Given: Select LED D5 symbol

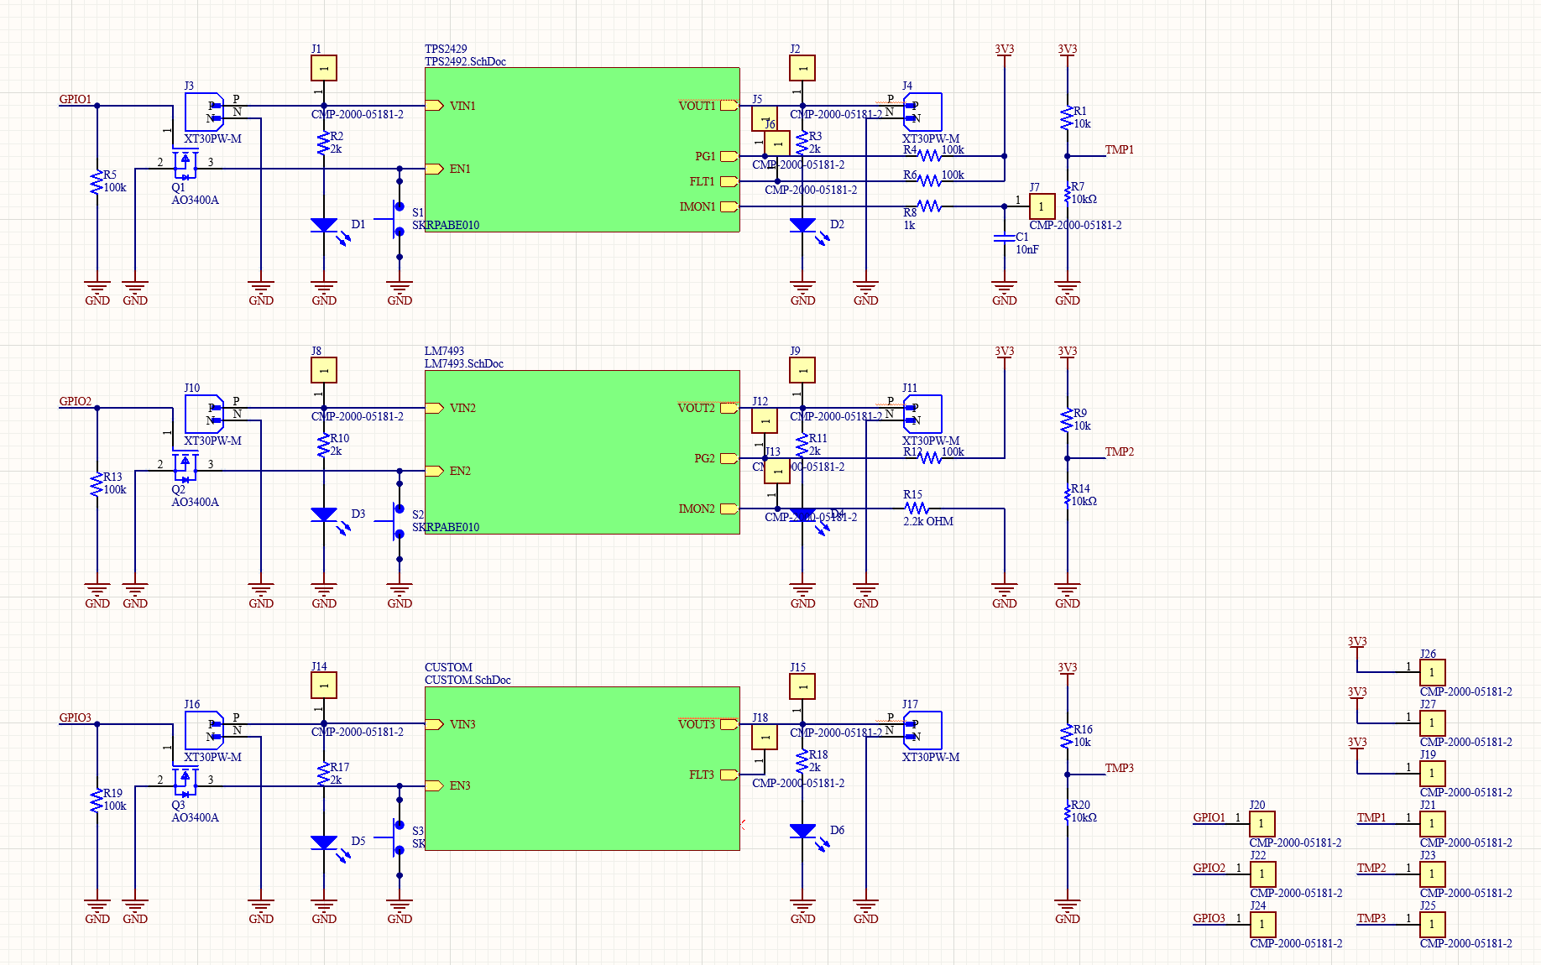Looking at the screenshot, I should coord(329,848).
